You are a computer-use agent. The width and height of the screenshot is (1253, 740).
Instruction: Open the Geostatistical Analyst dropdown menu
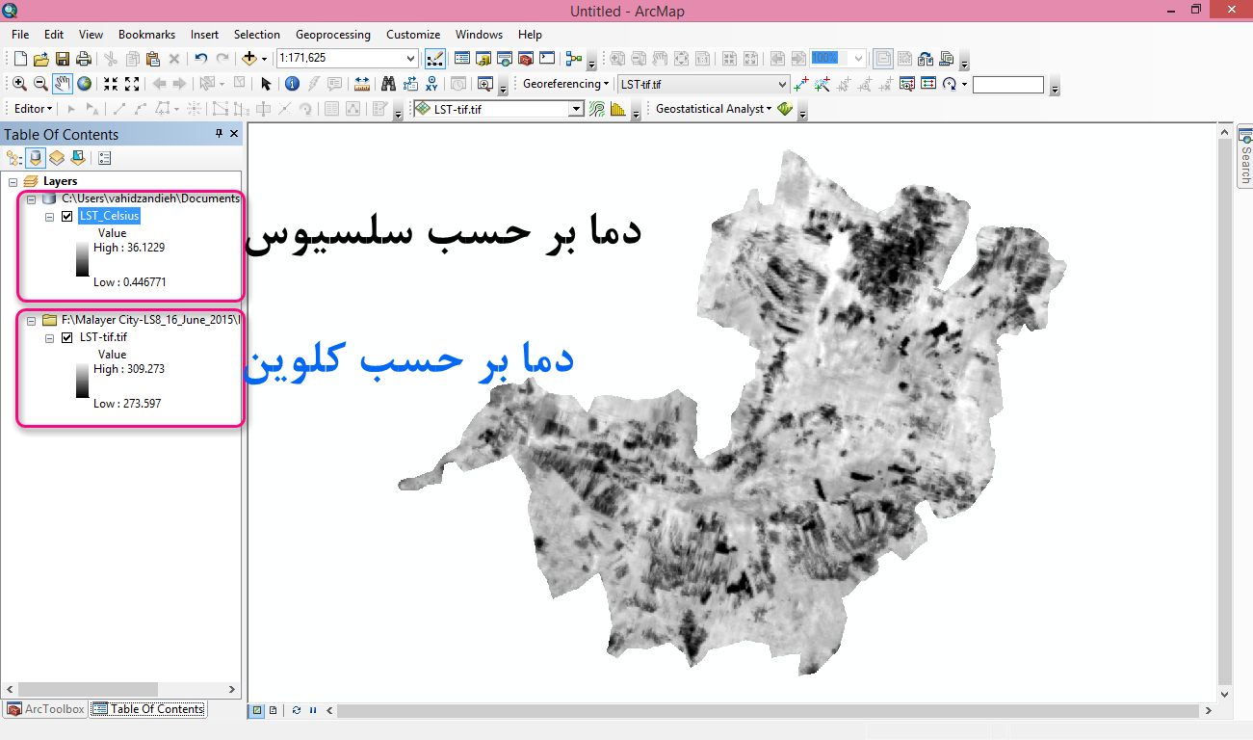tap(714, 109)
